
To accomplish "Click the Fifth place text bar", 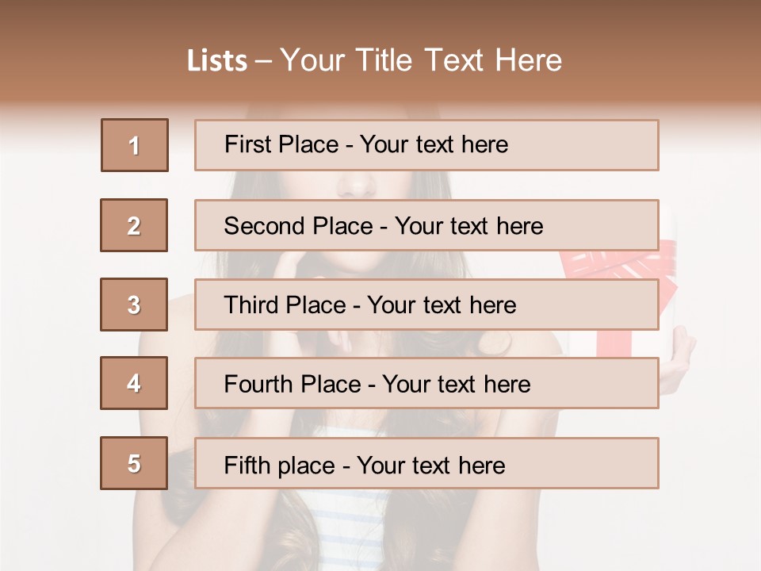I will (426, 463).
